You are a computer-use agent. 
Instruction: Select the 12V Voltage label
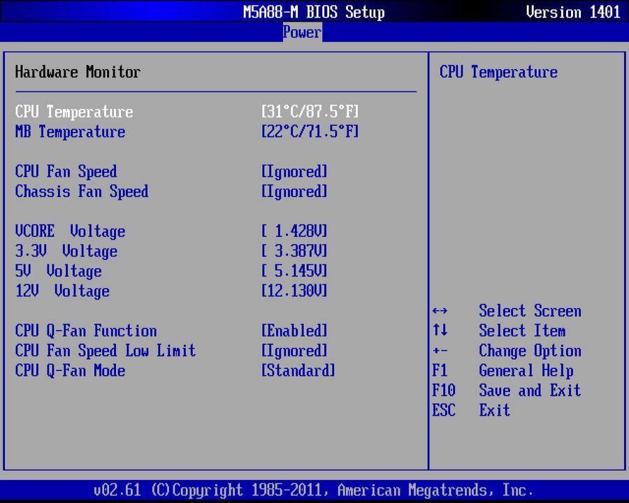point(62,291)
